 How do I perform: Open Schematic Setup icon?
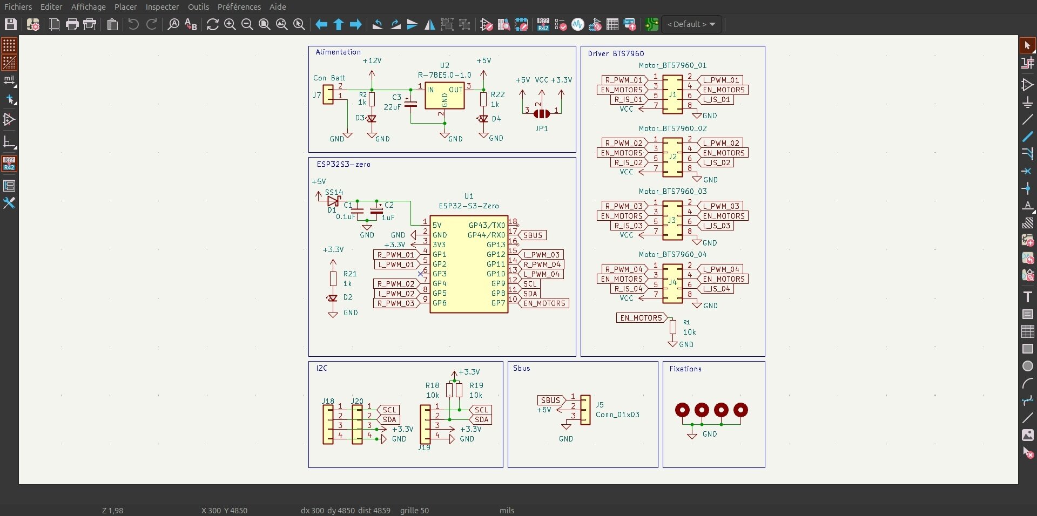click(33, 24)
